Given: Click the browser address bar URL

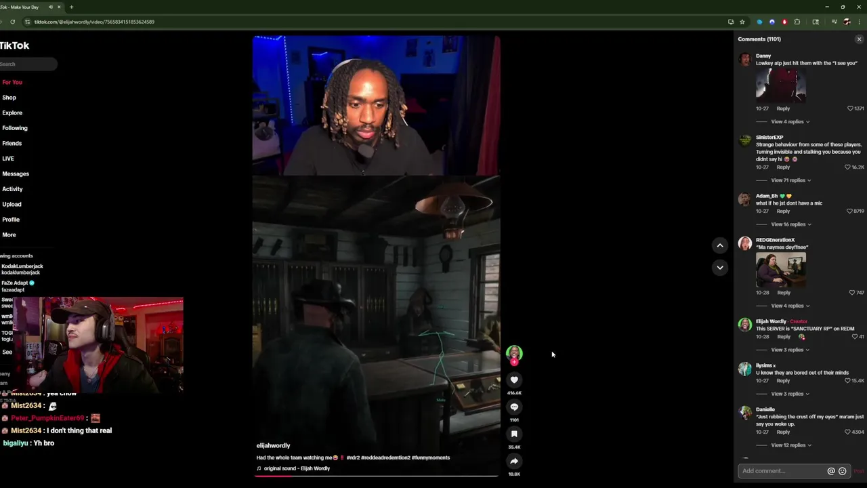Looking at the screenshot, I should 94,22.
